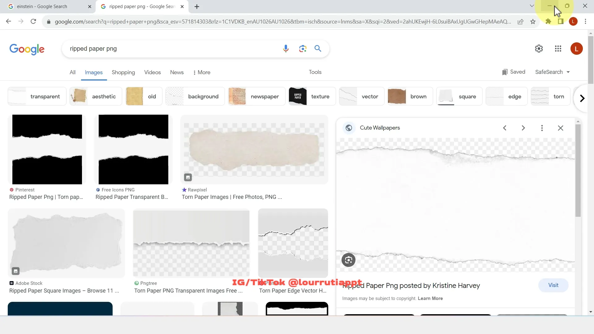View the site information lock icon
594x334 pixels.
49,22
